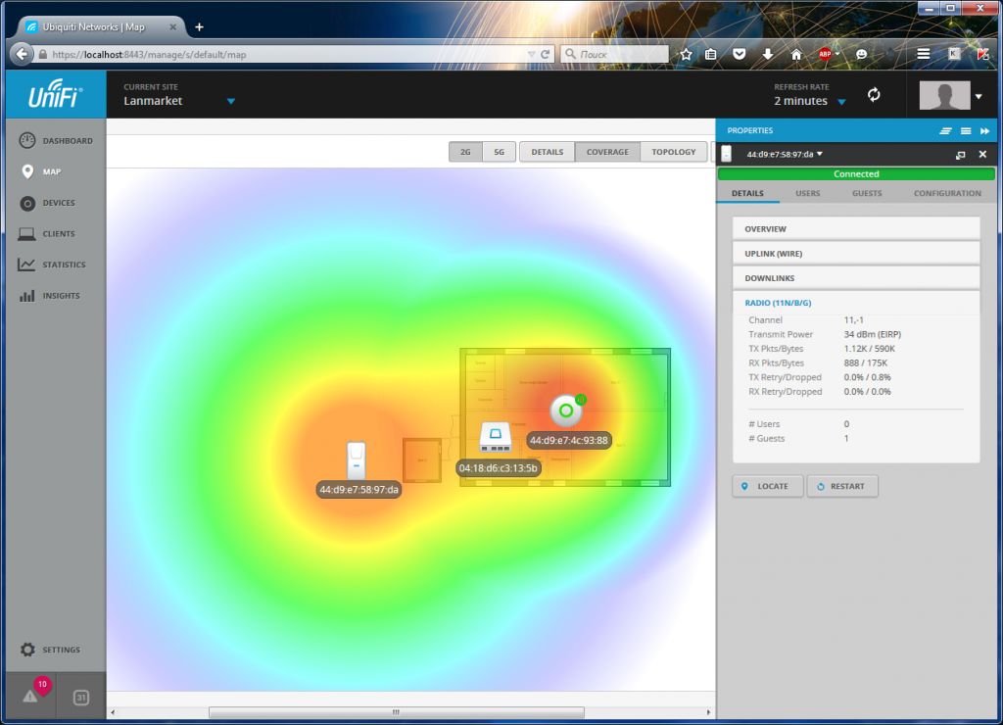Open the Current Site Lanmarket dropdown

[231, 101]
